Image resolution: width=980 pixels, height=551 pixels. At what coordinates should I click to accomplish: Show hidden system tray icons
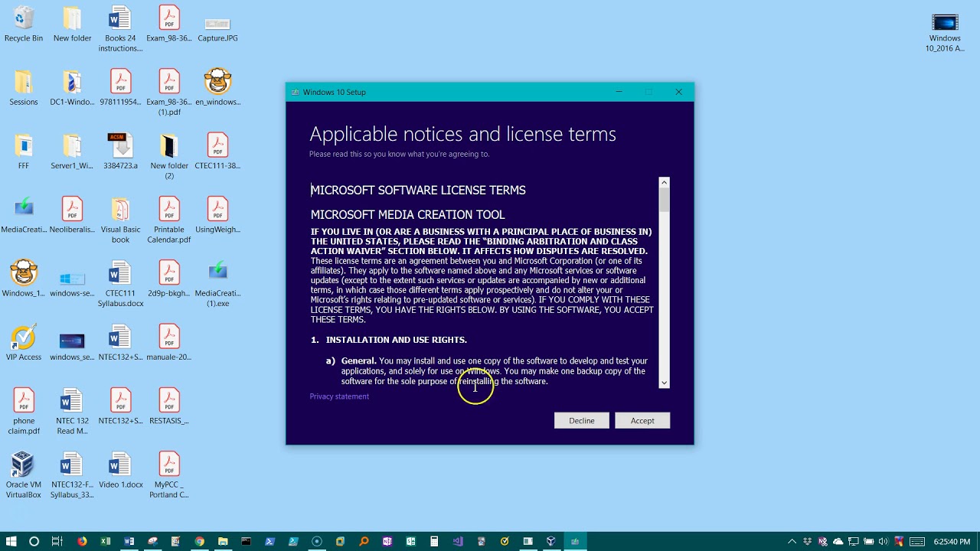tap(792, 542)
